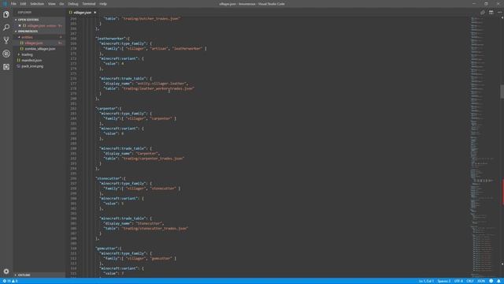Open the Manage gear menu

(6, 271)
